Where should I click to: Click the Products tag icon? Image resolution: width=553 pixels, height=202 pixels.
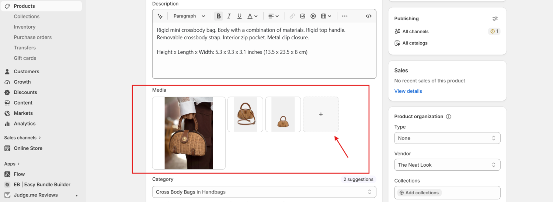click(7, 6)
